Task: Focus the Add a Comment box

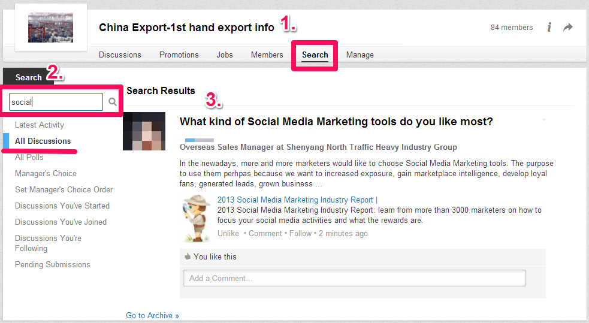Action: pyautogui.click(x=354, y=278)
